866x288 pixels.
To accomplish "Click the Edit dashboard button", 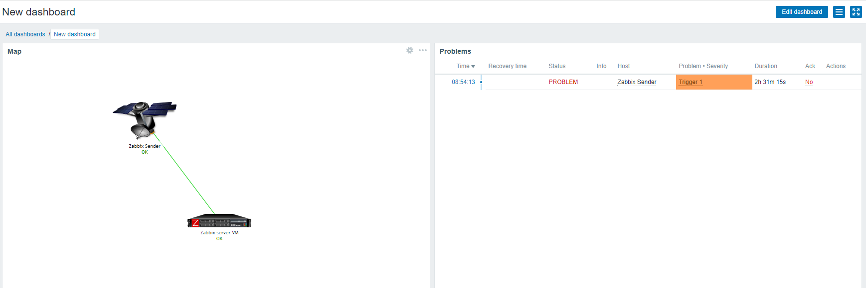I will 802,12.
